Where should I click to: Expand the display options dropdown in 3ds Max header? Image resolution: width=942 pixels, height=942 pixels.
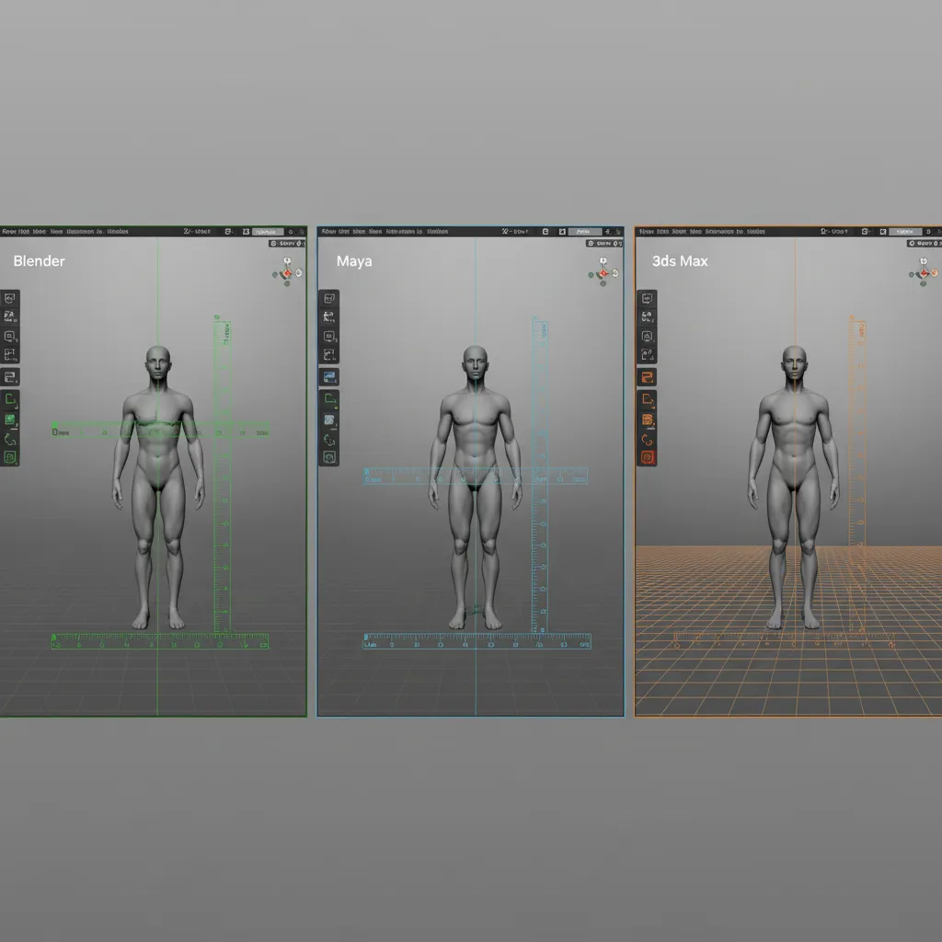(903, 231)
